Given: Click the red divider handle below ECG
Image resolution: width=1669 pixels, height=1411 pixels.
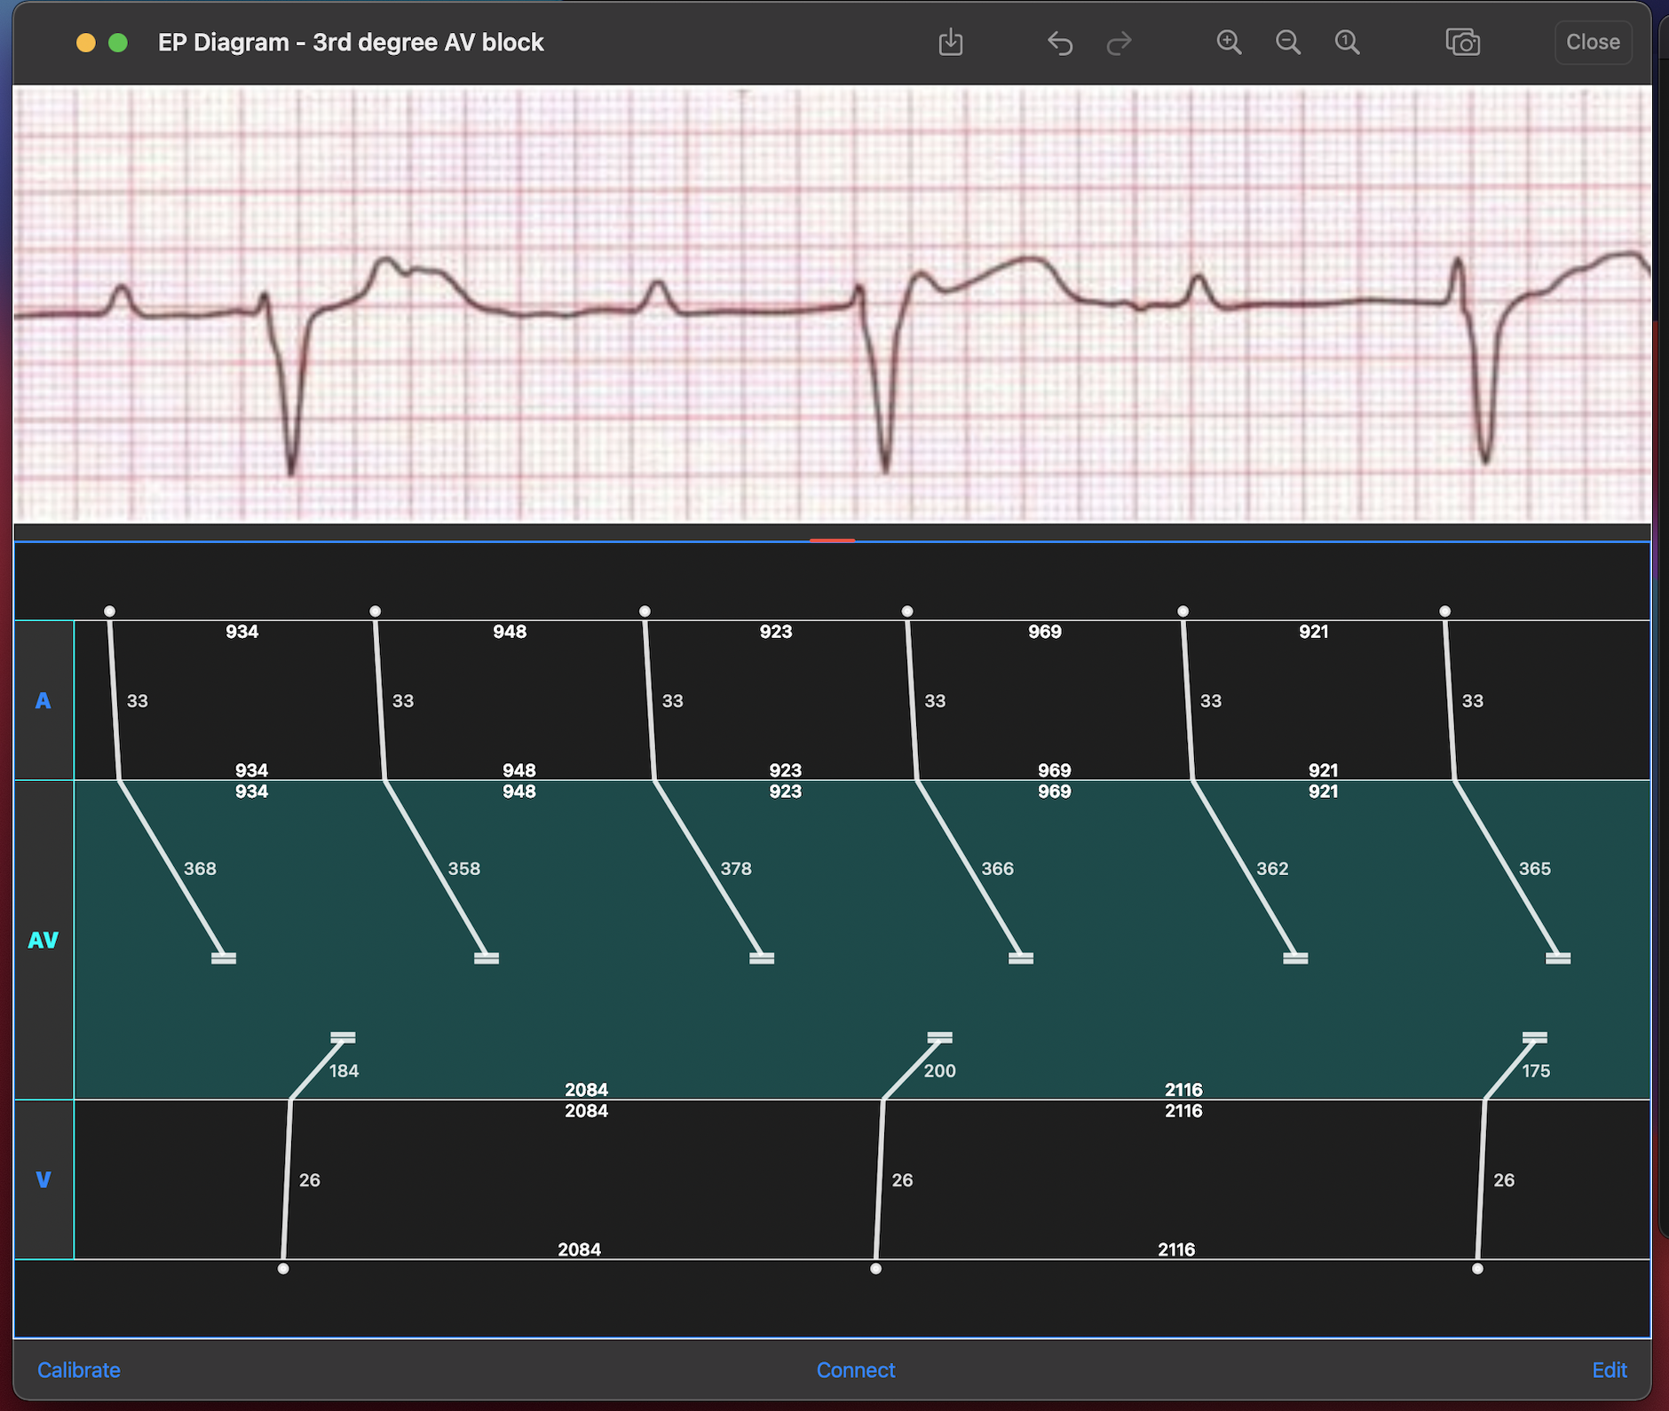Looking at the screenshot, I should click(x=832, y=540).
